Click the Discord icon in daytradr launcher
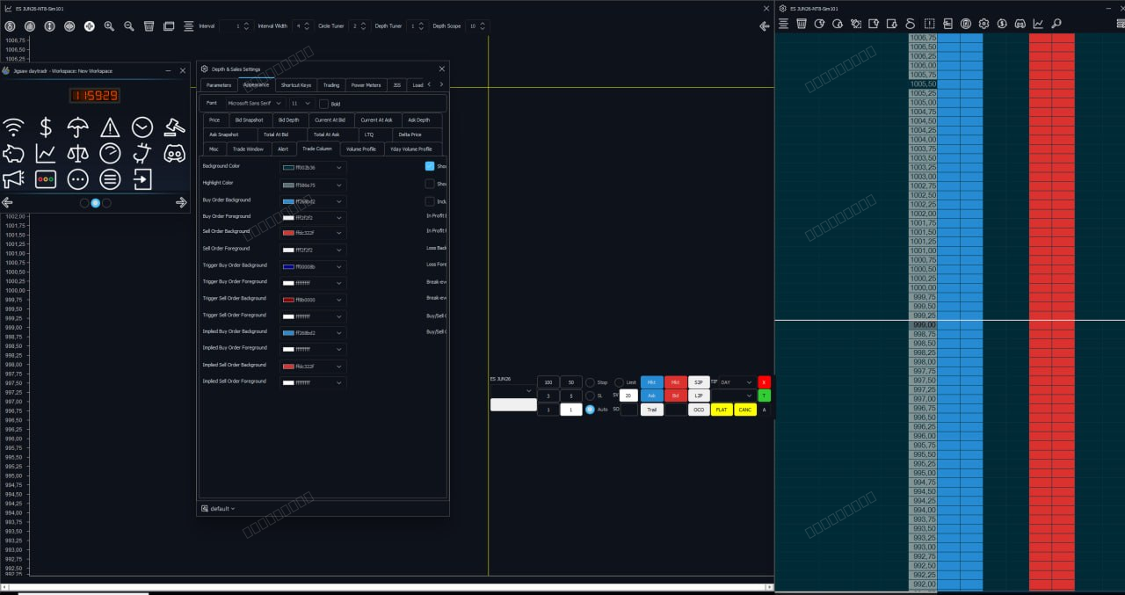 click(175, 154)
